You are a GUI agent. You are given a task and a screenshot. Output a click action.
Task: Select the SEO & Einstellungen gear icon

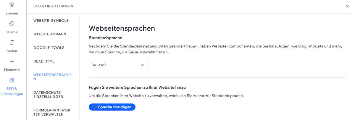pyautogui.click(x=12, y=80)
